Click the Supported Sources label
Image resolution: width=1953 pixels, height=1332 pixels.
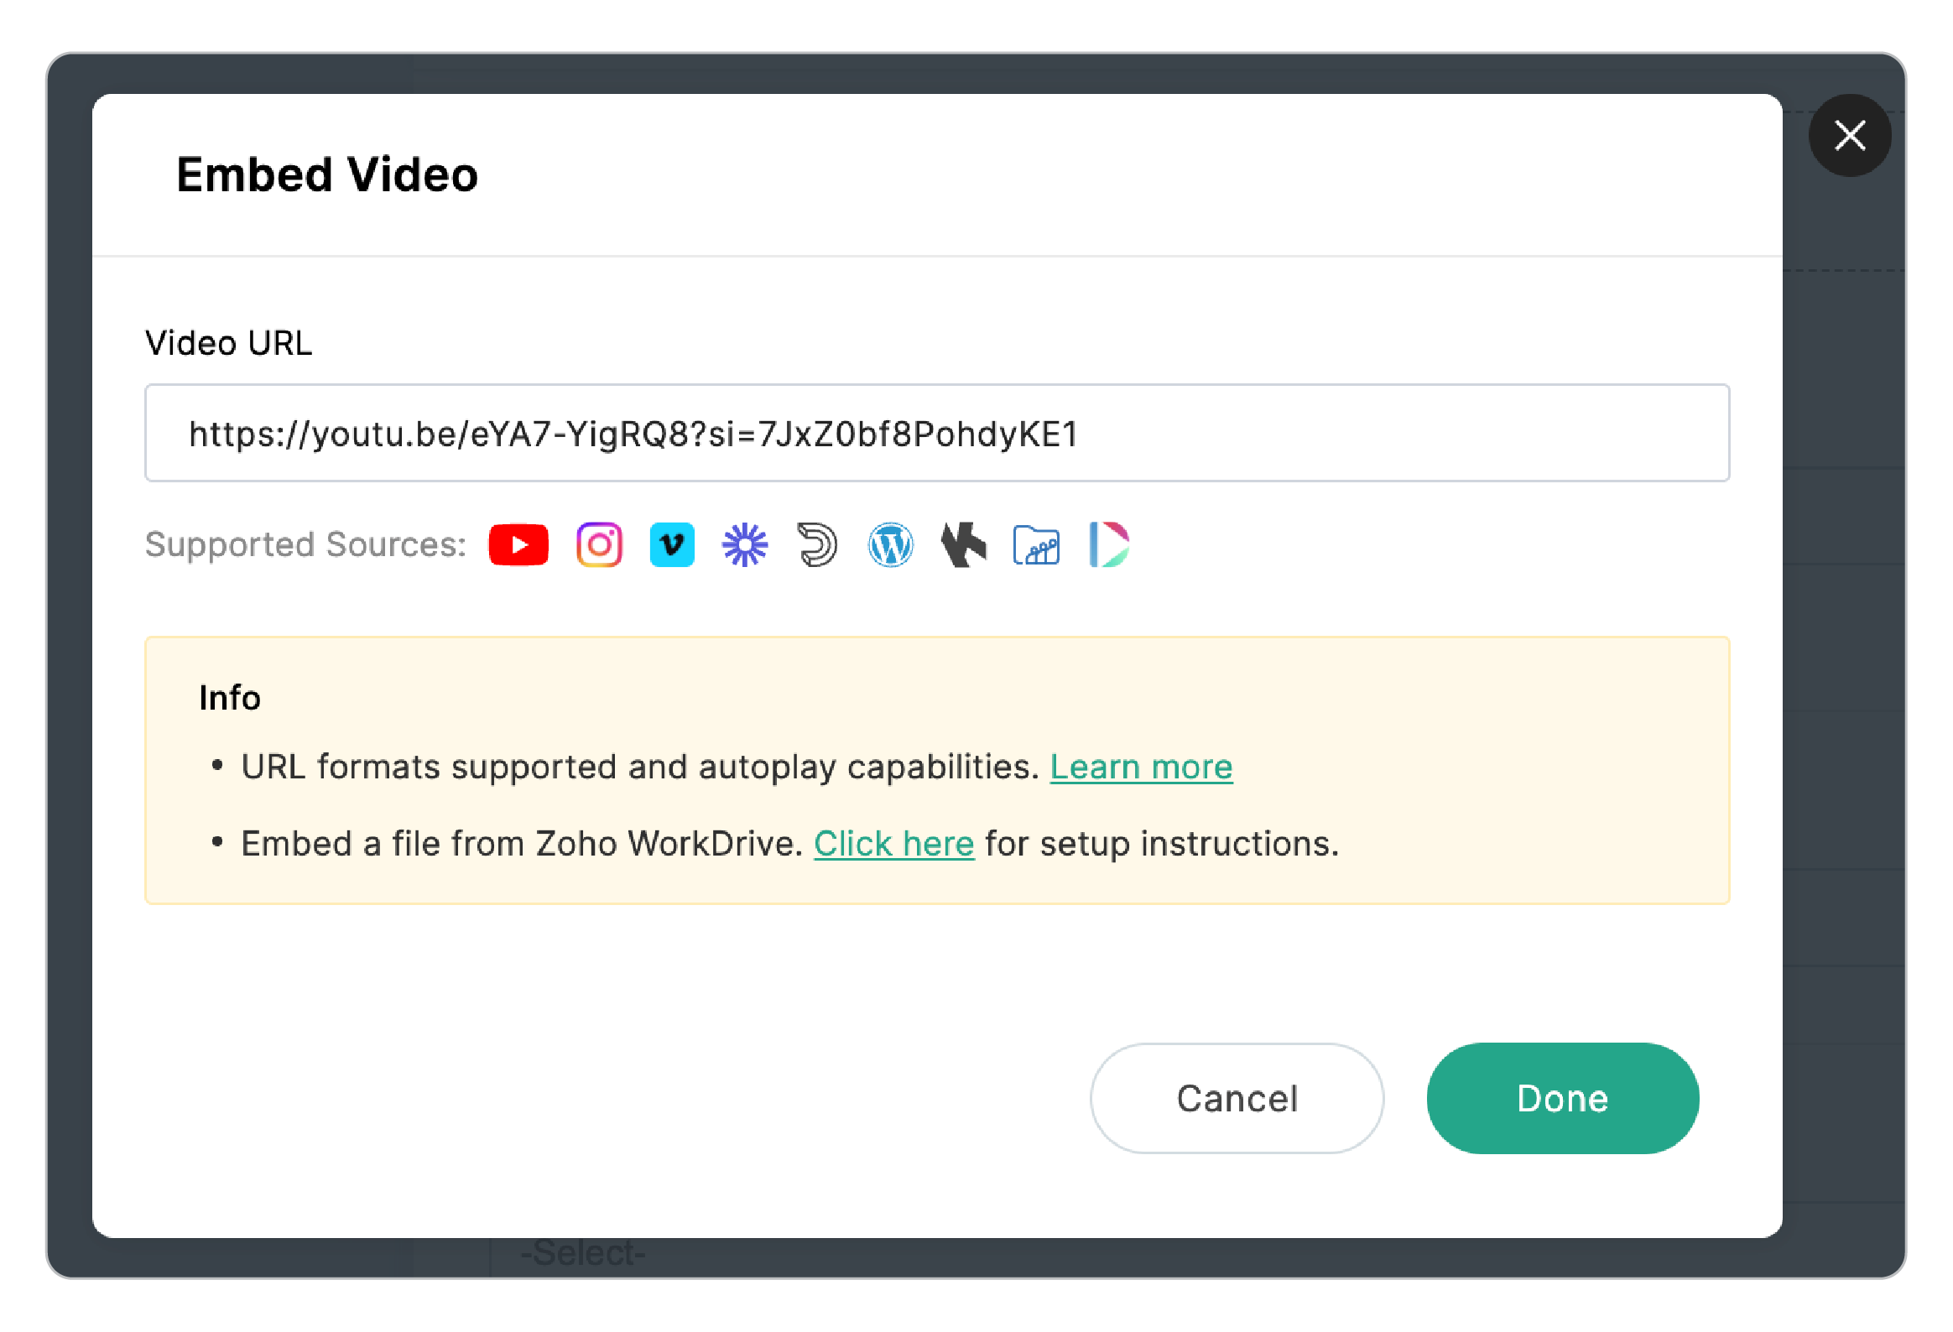pos(305,544)
